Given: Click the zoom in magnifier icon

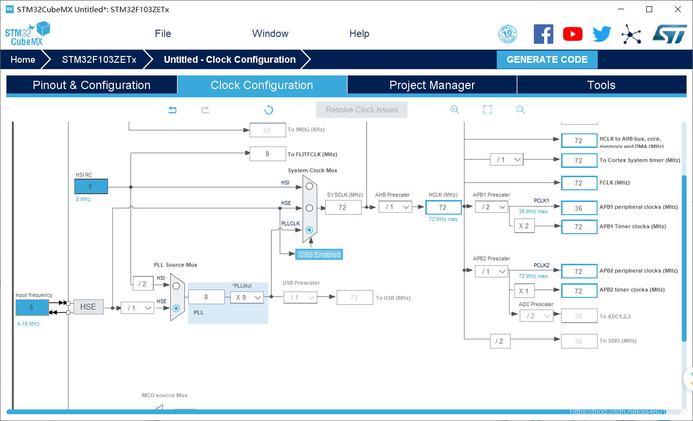Looking at the screenshot, I should tap(455, 110).
